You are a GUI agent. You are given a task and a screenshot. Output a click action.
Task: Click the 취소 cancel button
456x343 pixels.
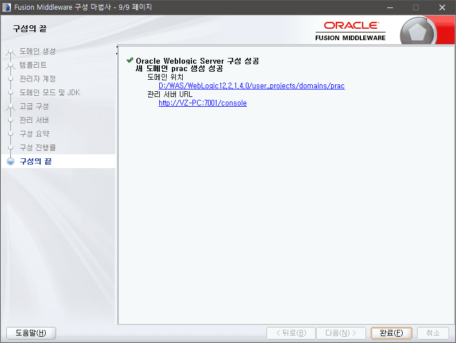coord(433,333)
